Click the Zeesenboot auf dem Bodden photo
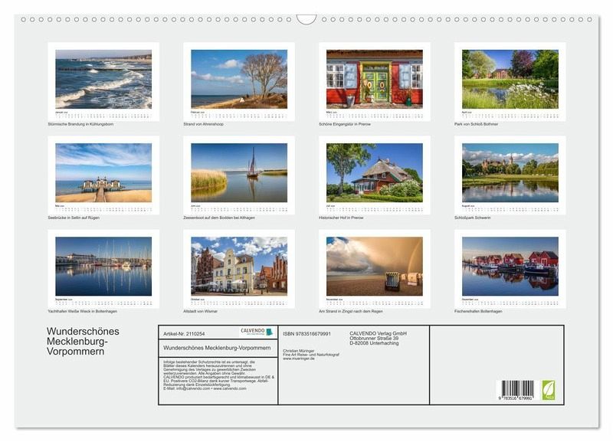613x442 pixels. click(x=239, y=173)
